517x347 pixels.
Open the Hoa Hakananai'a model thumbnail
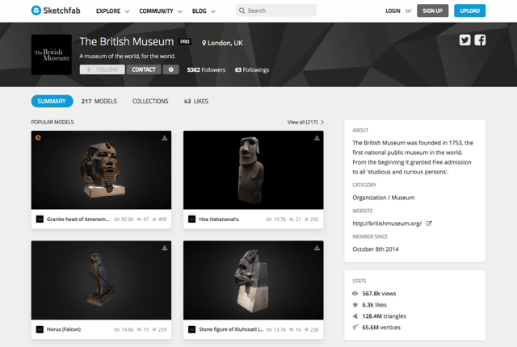(253, 170)
